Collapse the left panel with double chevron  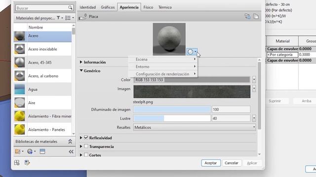pyautogui.click(x=71, y=151)
